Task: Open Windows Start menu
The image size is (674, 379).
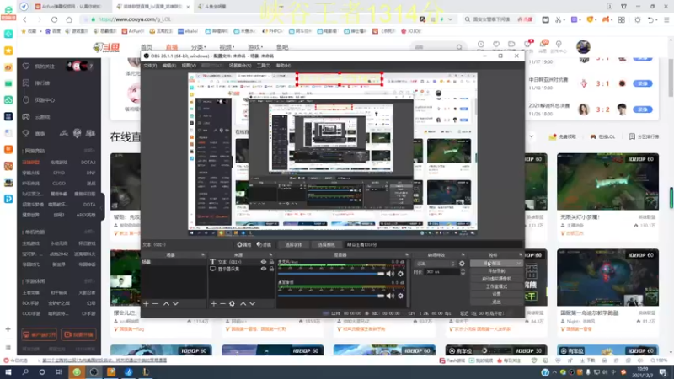Action: click(8, 372)
